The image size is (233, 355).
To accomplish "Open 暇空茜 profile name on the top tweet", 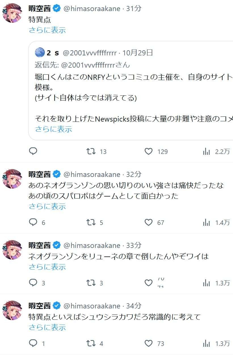I will click(40, 9).
